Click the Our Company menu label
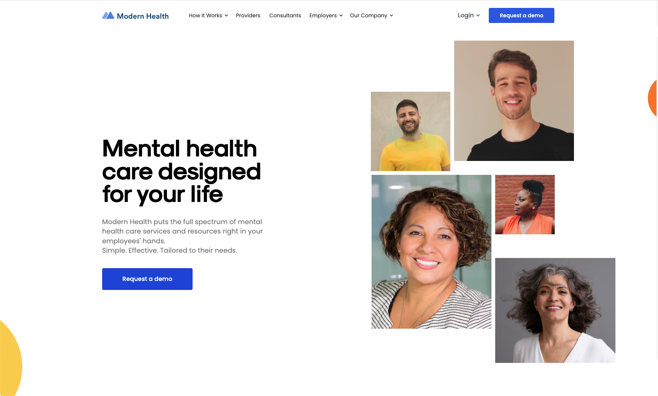This screenshot has width=658, height=396. (369, 15)
